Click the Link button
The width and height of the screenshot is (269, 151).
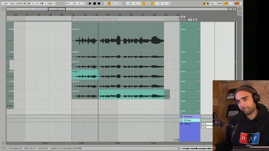click(5, 3)
